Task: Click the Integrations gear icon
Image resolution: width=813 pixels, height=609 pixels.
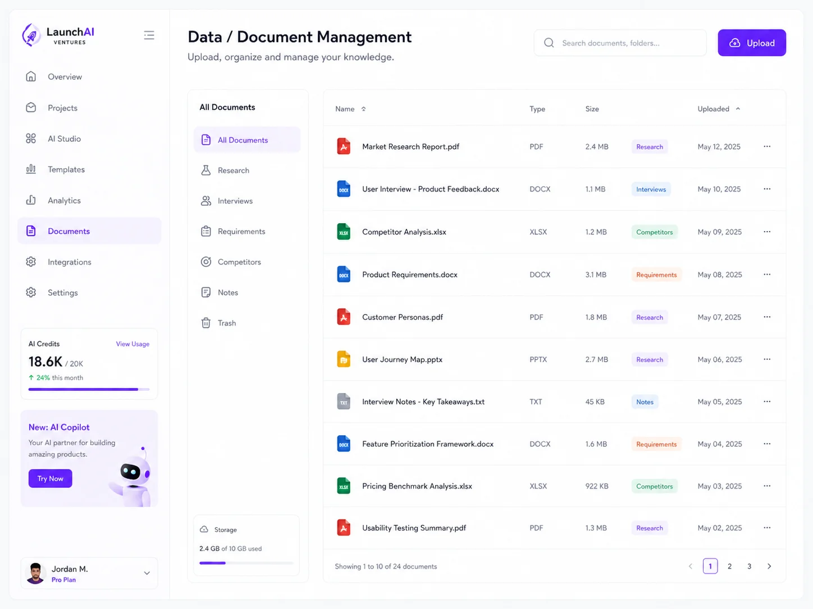Action: 31,262
